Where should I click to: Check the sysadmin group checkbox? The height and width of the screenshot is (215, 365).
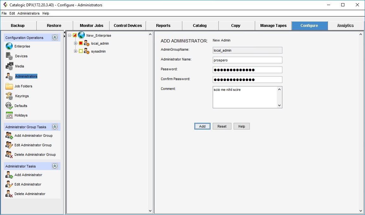81,51
